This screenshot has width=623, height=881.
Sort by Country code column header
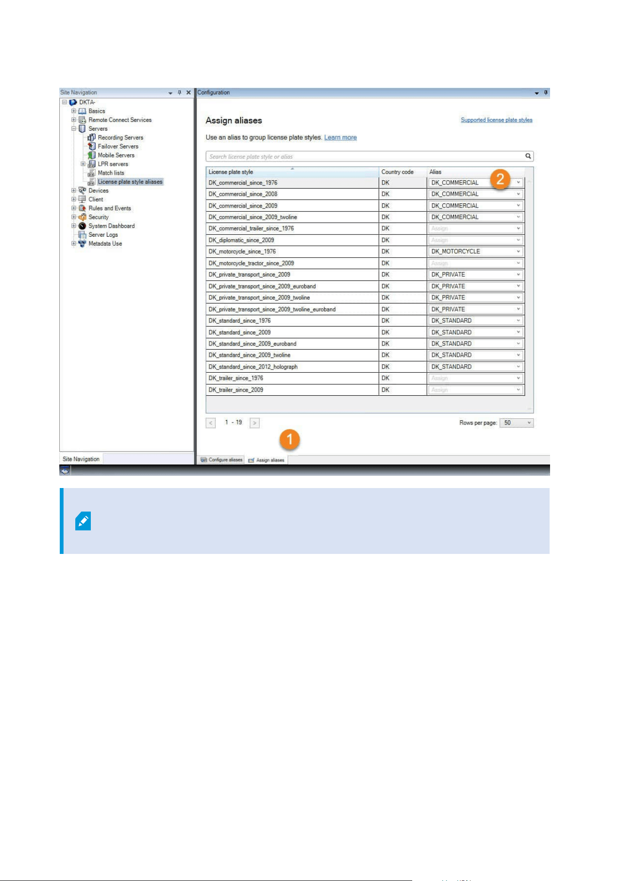403,172
